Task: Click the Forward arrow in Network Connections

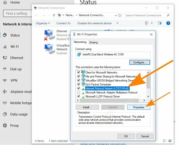Action: (x=43, y=15)
